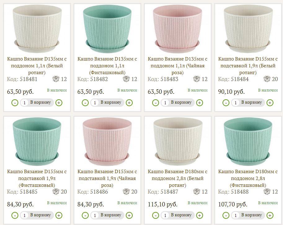Click quantity field for product 518485
Screen dimensions: 283x225
click(x=24, y=215)
